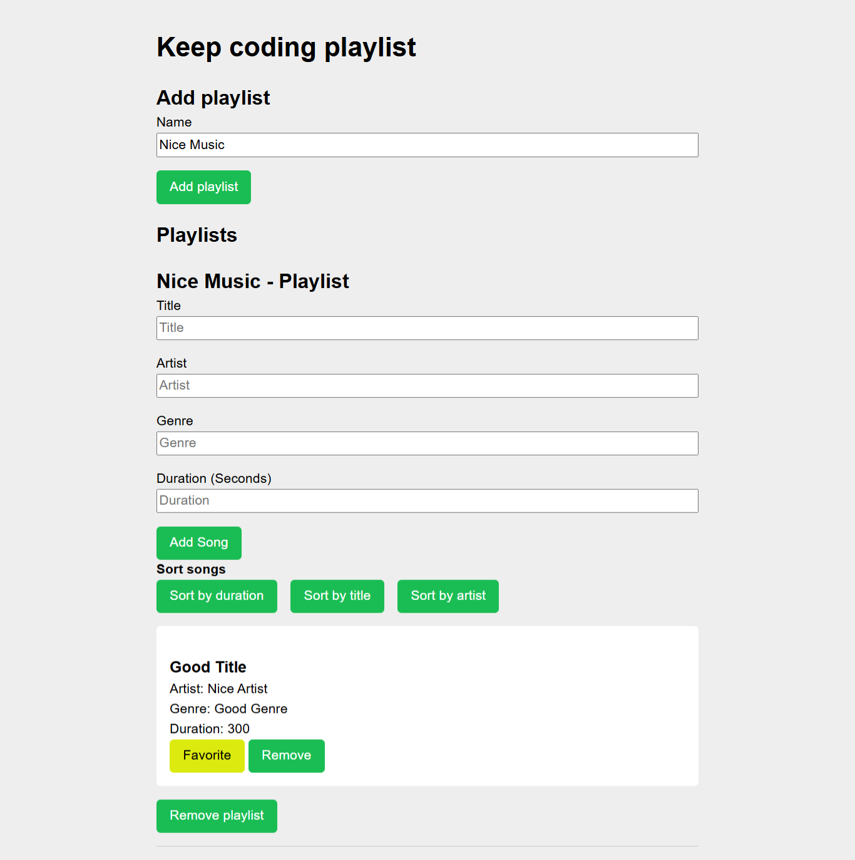Remove the Good Title song
This screenshot has height=860, width=855.
pos(286,755)
